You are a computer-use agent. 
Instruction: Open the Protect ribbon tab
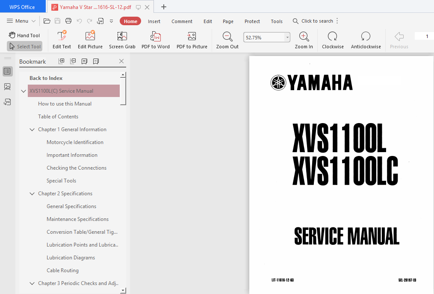252,21
